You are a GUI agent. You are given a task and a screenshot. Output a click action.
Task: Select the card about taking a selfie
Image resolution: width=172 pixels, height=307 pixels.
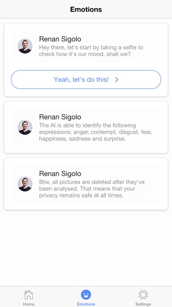click(86, 60)
